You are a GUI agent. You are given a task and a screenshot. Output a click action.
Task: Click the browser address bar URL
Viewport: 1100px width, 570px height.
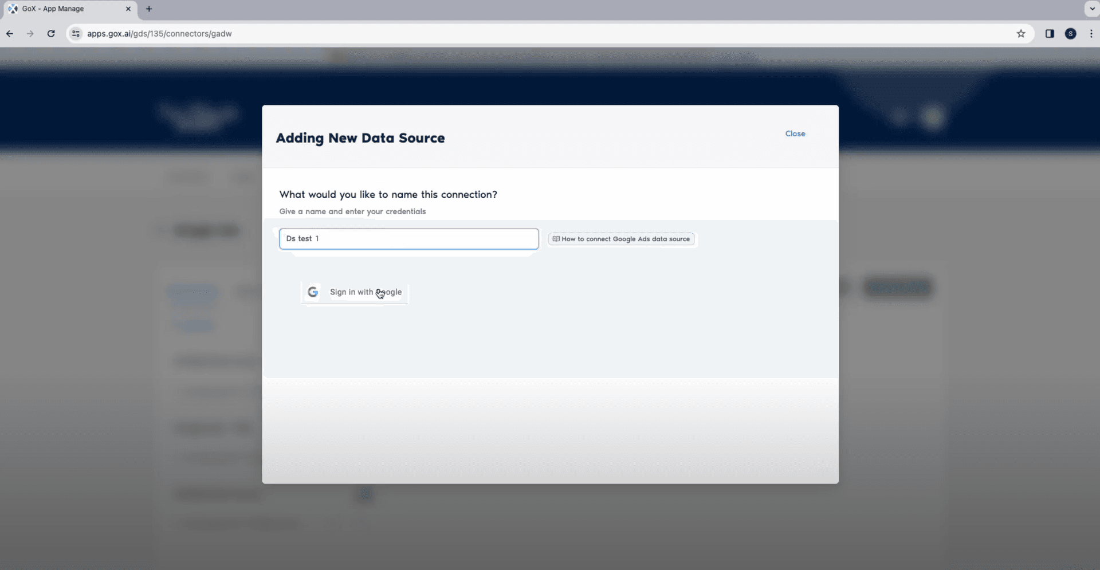tap(159, 34)
